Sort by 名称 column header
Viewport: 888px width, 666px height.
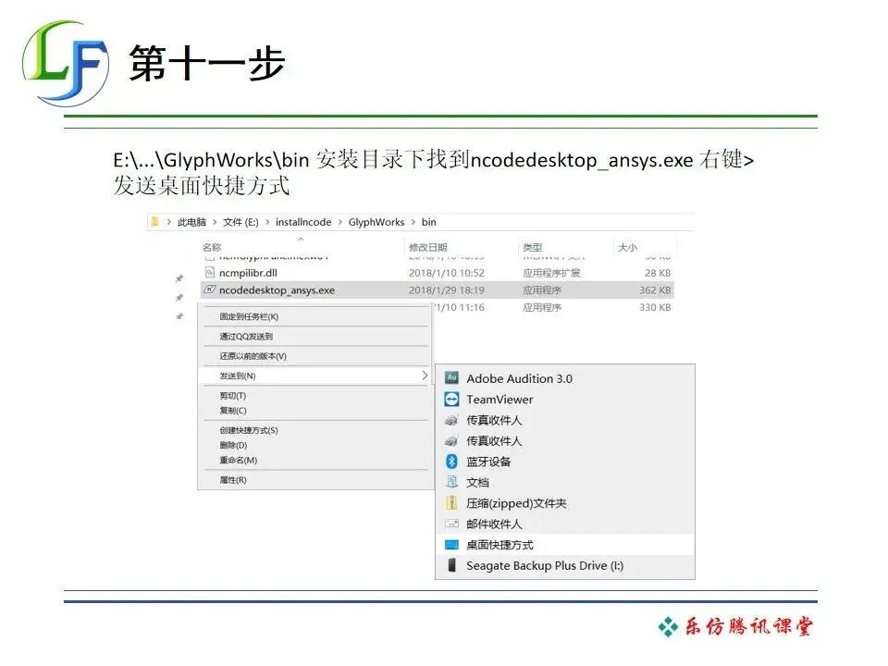(x=212, y=248)
